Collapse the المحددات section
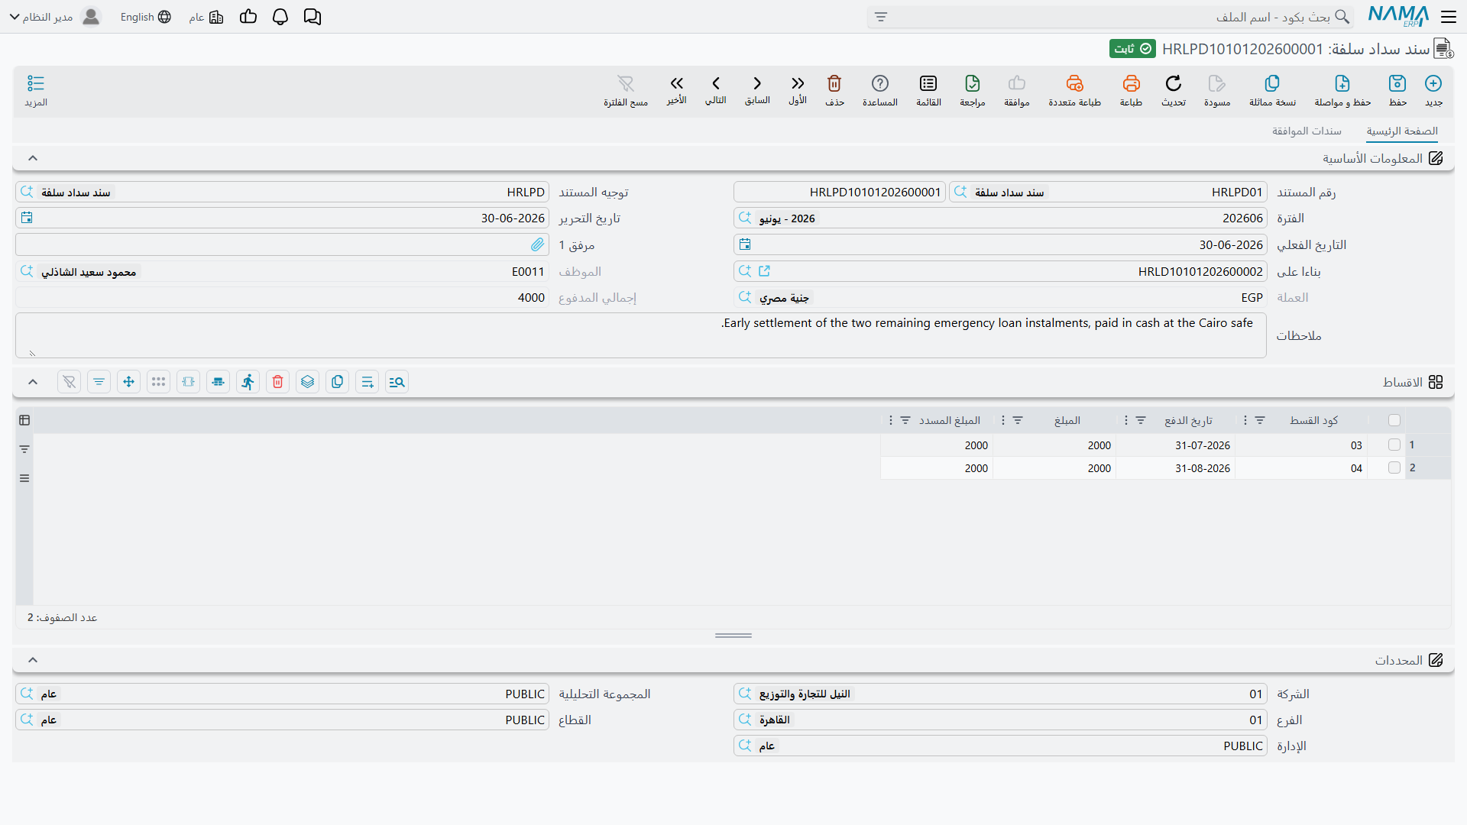This screenshot has height=825, width=1467. [x=33, y=660]
